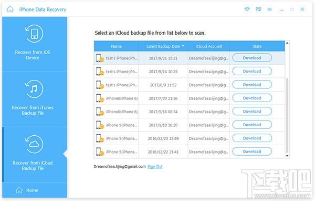Image resolution: width=315 pixels, height=201 pixels.
Task: Click device icon of 2017/5/18 backup row
Action: (100, 112)
